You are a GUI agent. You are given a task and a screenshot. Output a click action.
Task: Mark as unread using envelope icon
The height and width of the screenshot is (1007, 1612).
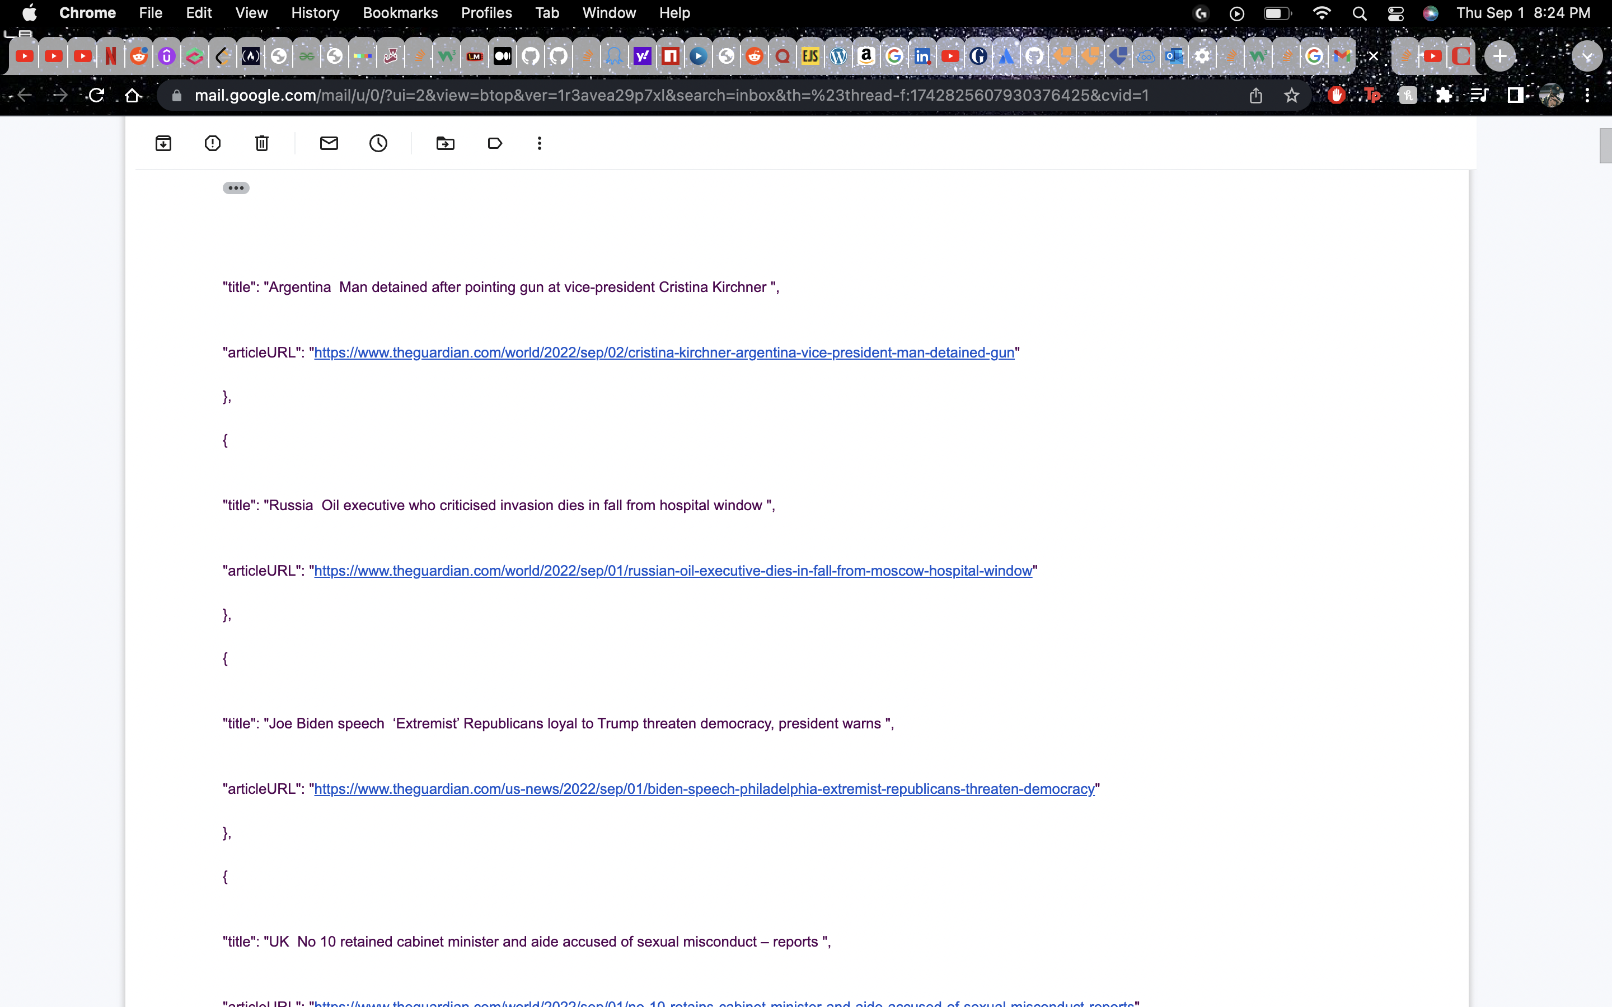point(329,143)
